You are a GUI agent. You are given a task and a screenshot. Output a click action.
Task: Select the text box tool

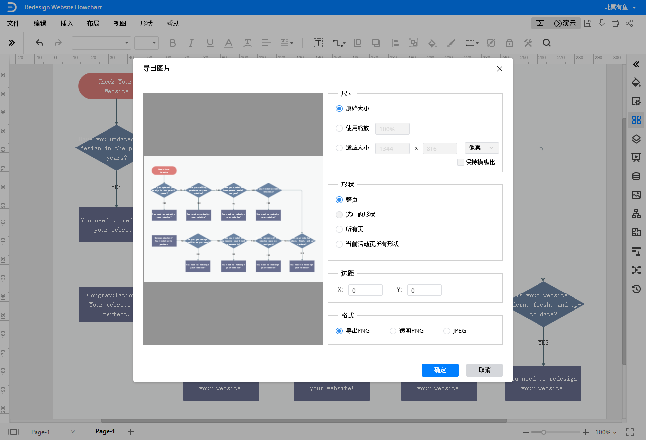click(x=319, y=43)
